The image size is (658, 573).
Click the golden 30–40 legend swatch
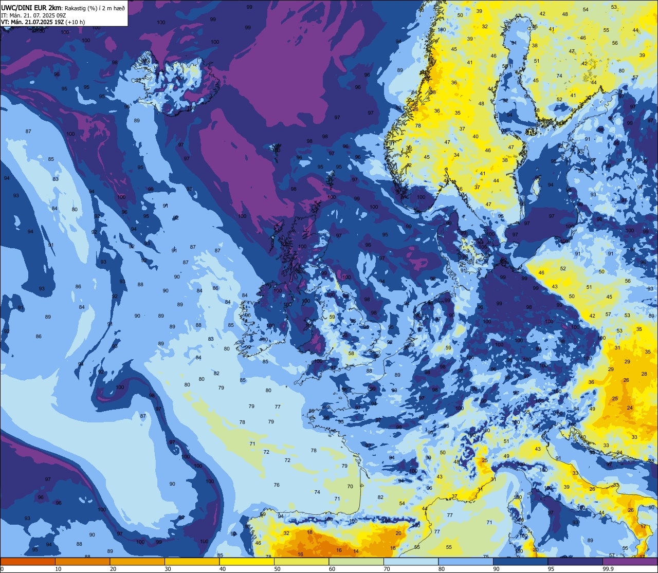[x=192, y=562]
